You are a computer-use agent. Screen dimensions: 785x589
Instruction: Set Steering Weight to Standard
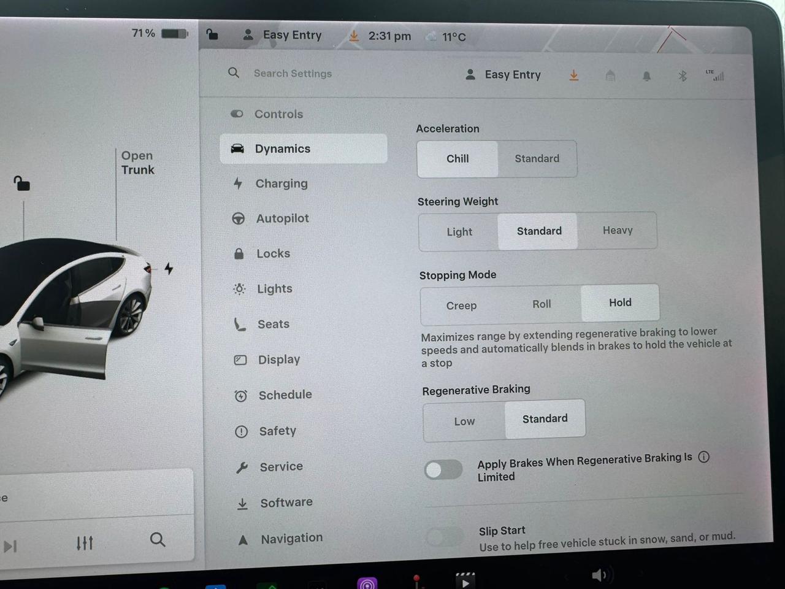coord(538,231)
